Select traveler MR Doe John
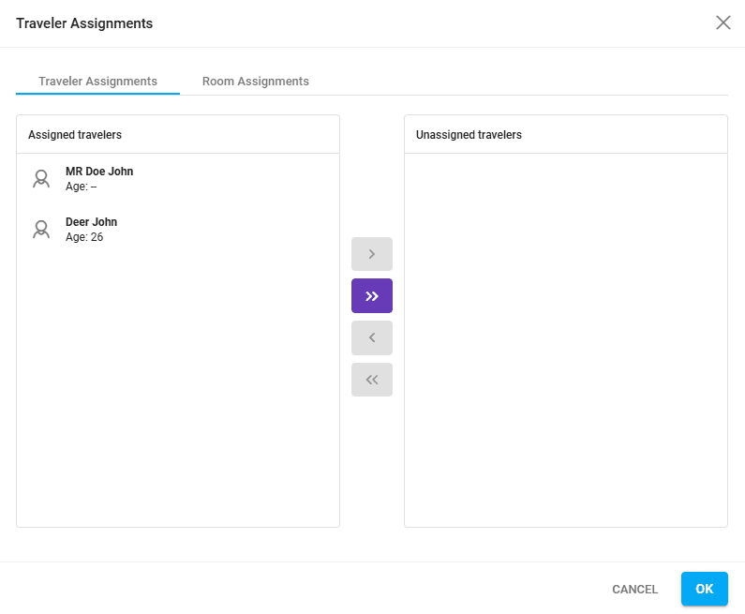The image size is (745, 614). (99, 172)
